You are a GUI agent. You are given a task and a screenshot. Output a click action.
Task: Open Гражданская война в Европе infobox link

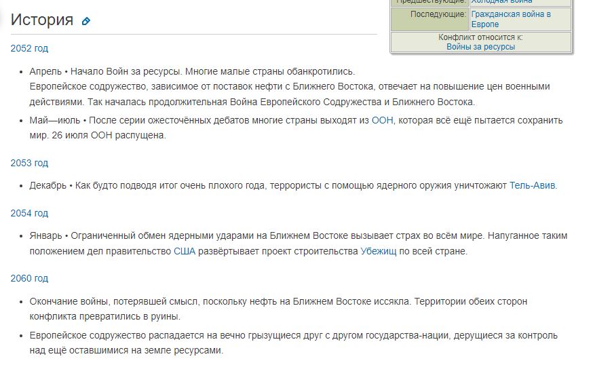click(x=510, y=19)
